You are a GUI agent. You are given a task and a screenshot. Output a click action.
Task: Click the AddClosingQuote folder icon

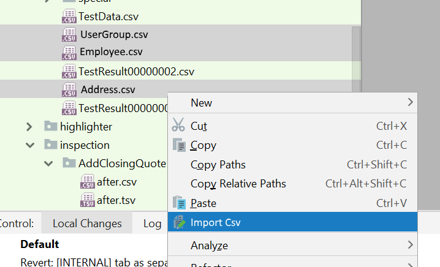[x=69, y=163]
